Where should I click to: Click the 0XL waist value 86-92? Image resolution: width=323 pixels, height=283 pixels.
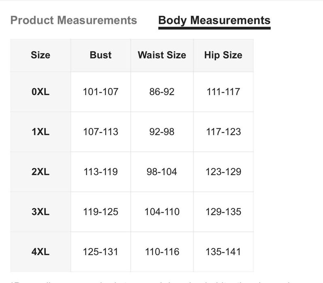[x=162, y=91]
